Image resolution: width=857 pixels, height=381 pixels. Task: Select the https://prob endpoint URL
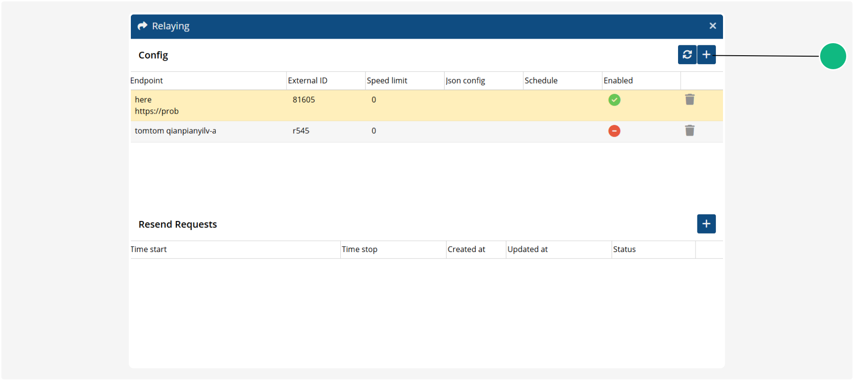click(x=156, y=111)
